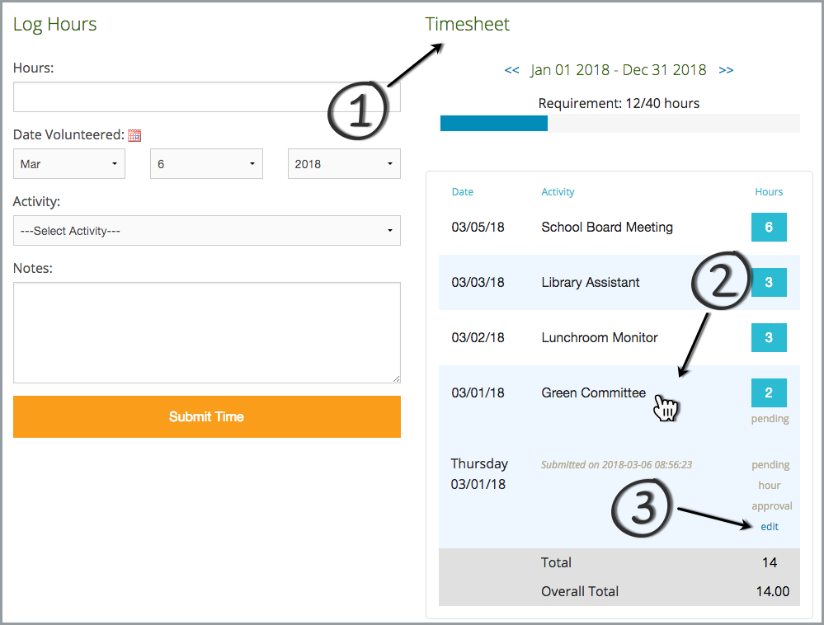Click the Jan 01 2018 - Dec 31 2018 range
Image resolution: width=824 pixels, height=625 pixels.
[618, 70]
